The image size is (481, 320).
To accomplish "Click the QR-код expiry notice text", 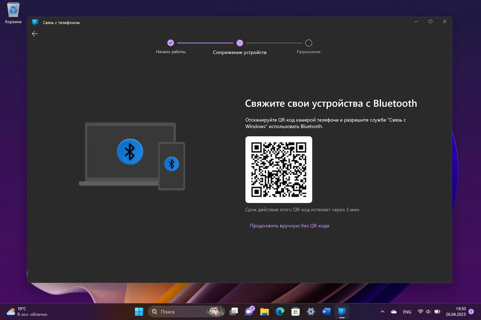I will [x=303, y=210].
